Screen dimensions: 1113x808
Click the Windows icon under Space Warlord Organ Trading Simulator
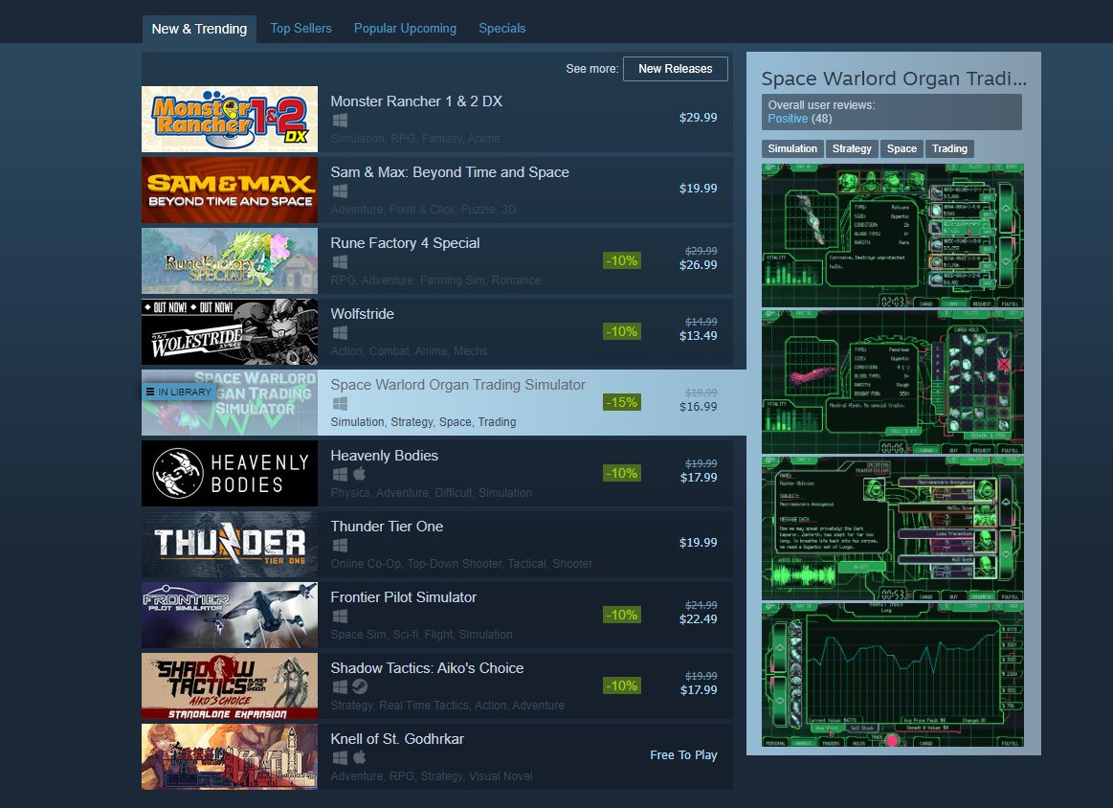pos(340,403)
